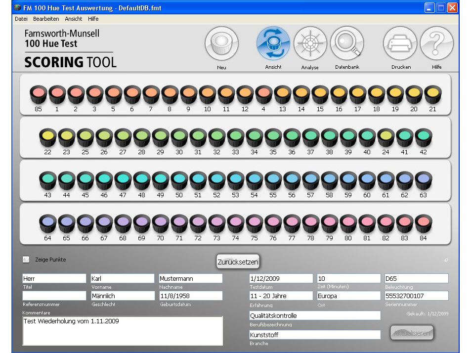Click the Drucken printer icon
This screenshot has height=353, width=471.
(401, 44)
